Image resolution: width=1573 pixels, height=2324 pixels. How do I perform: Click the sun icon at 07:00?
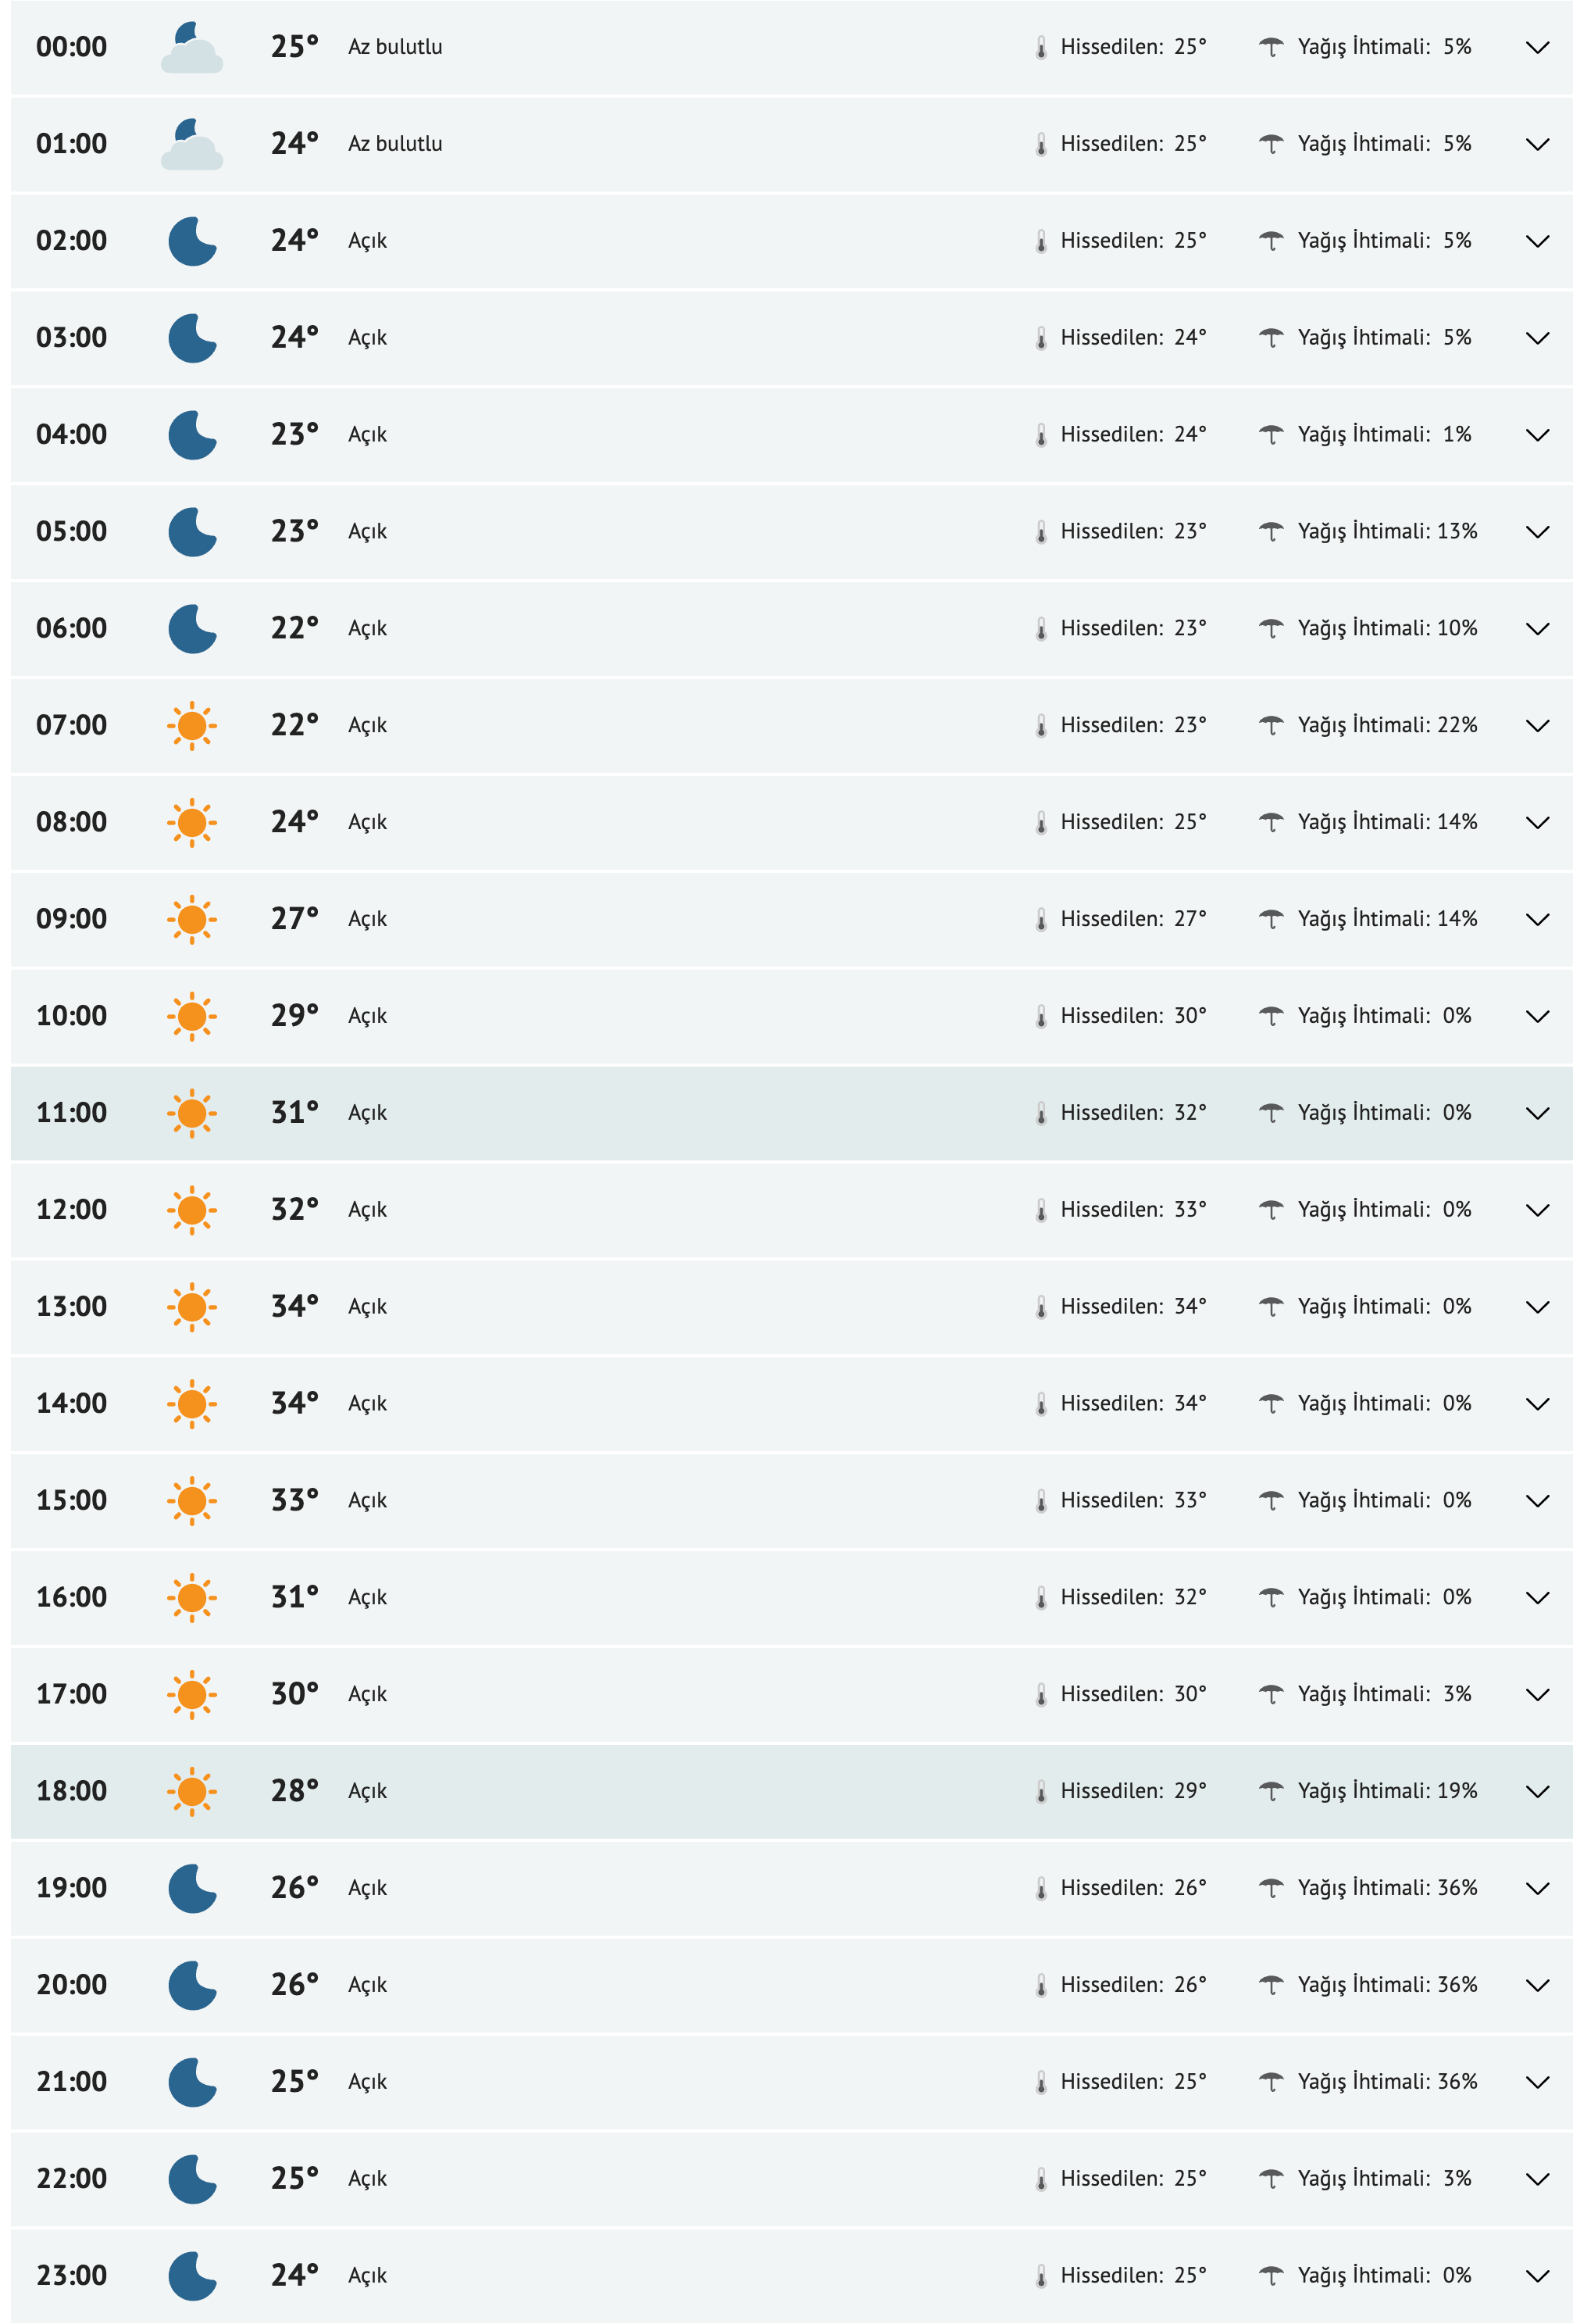pos(192,726)
